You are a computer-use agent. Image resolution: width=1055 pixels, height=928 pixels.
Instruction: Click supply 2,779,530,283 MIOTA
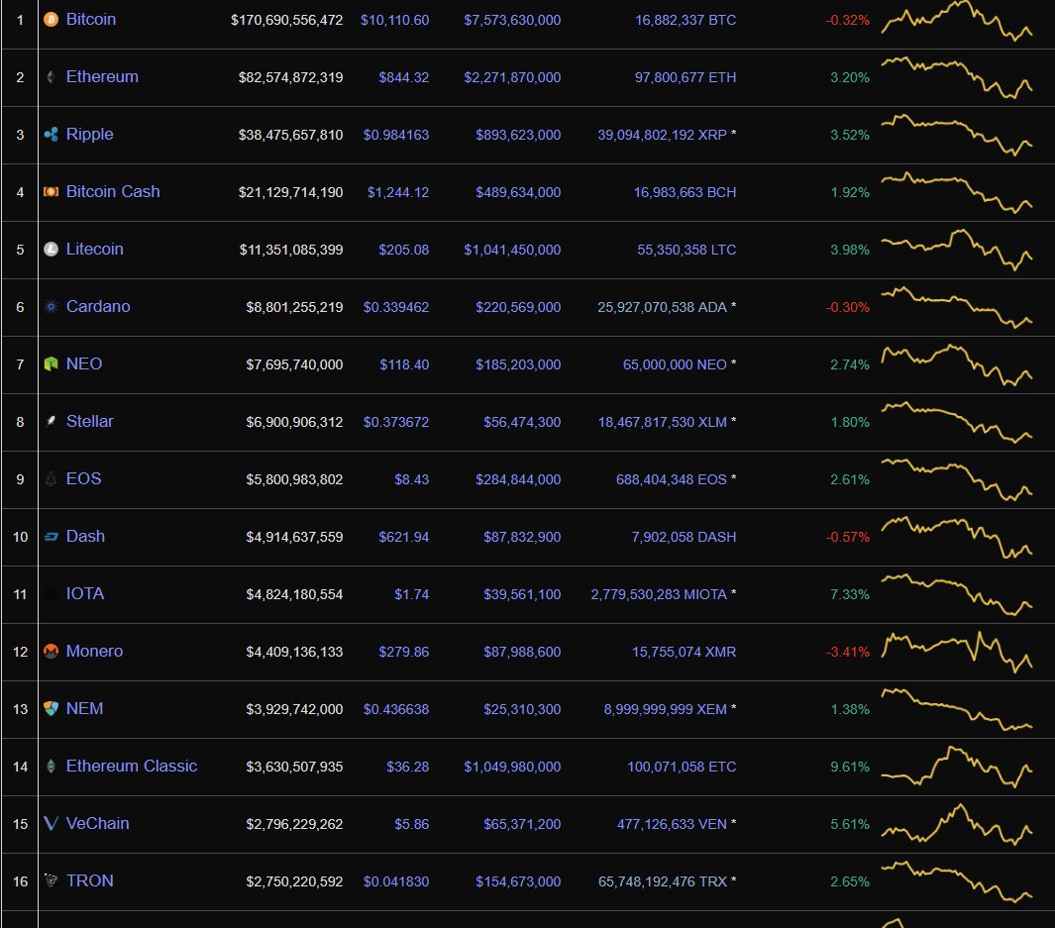click(659, 594)
